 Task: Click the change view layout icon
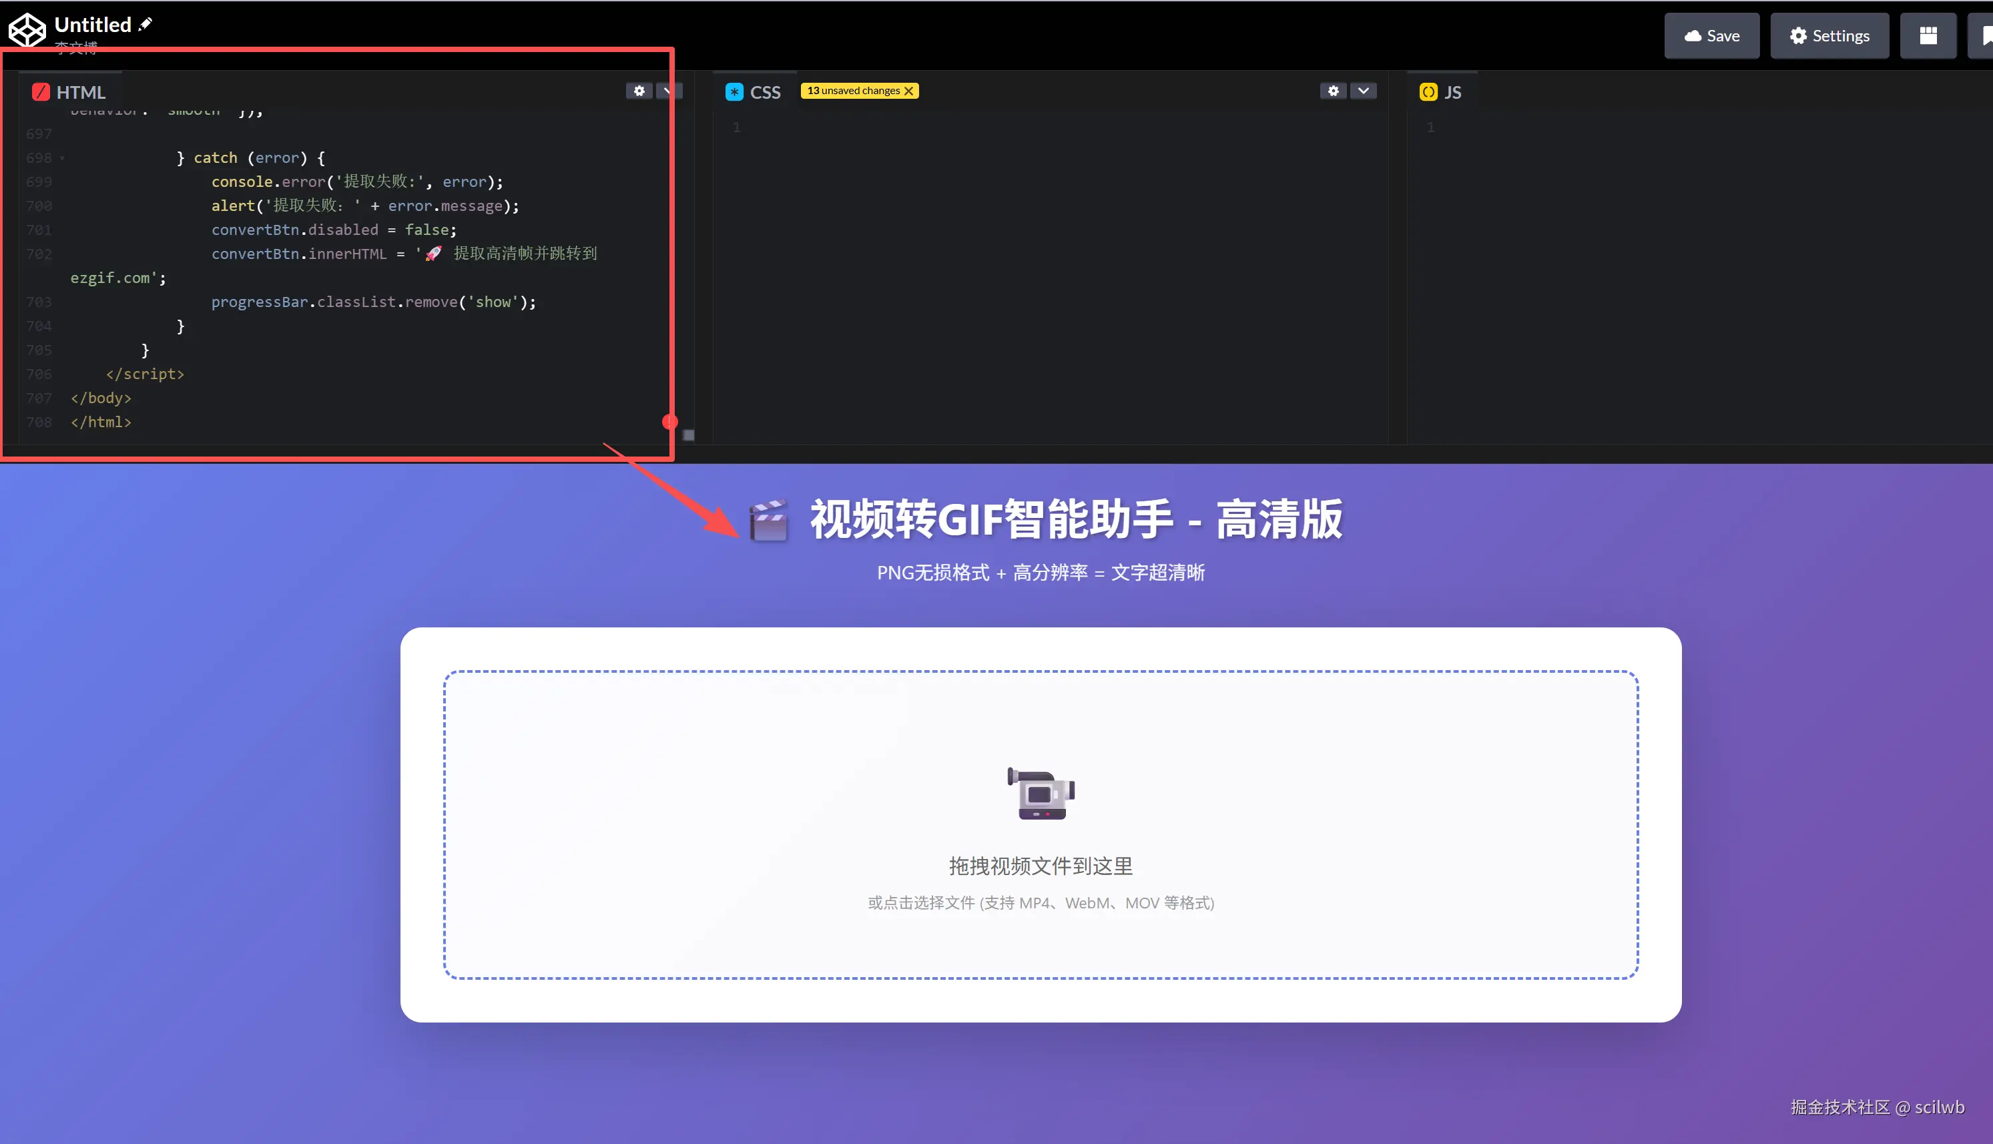[1927, 35]
